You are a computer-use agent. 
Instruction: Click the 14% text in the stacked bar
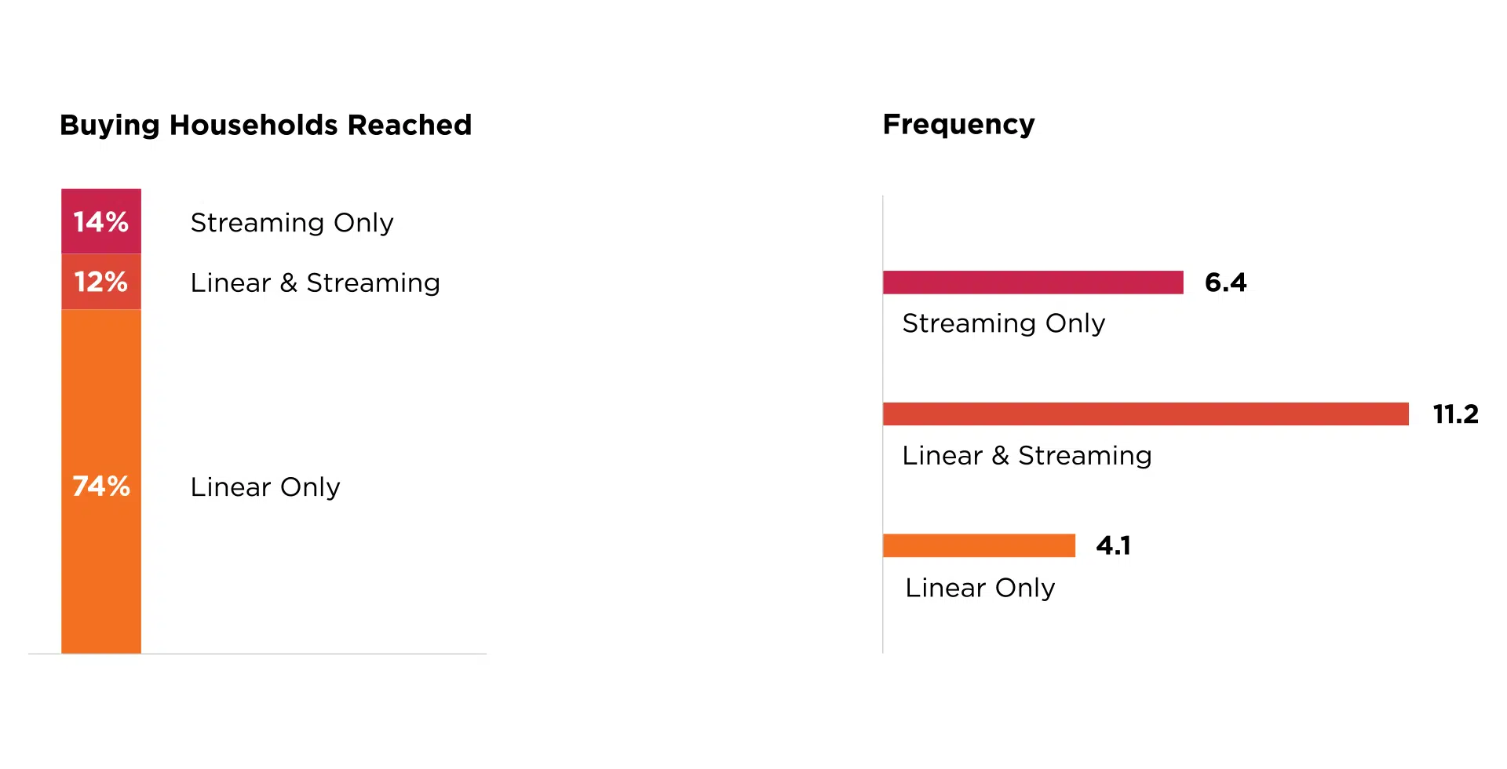tap(101, 222)
